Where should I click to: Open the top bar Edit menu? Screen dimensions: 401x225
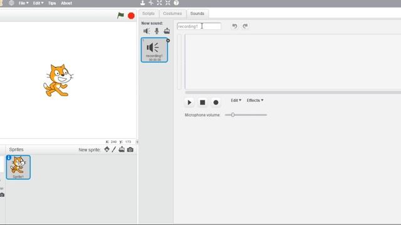[38, 3]
